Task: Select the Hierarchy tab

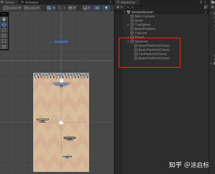Action: click(x=126, y=2)
